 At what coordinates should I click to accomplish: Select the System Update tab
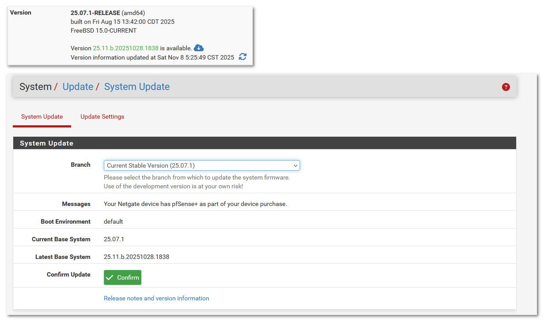42,117
